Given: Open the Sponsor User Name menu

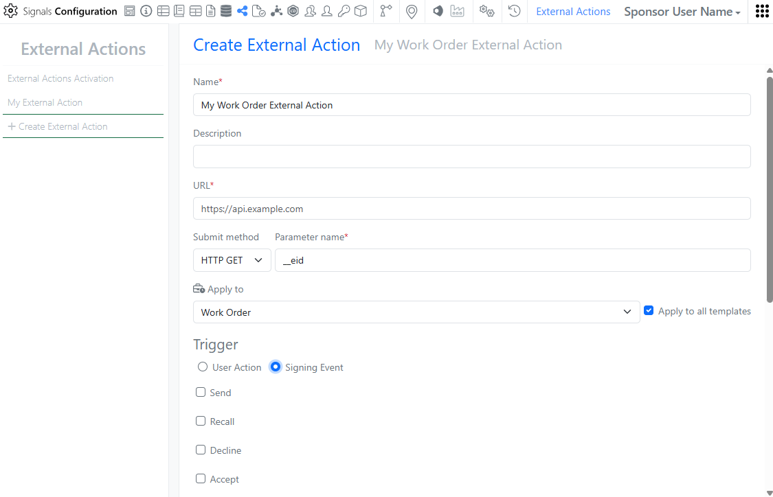Looking at the screenshot, I should coord(682,12).
